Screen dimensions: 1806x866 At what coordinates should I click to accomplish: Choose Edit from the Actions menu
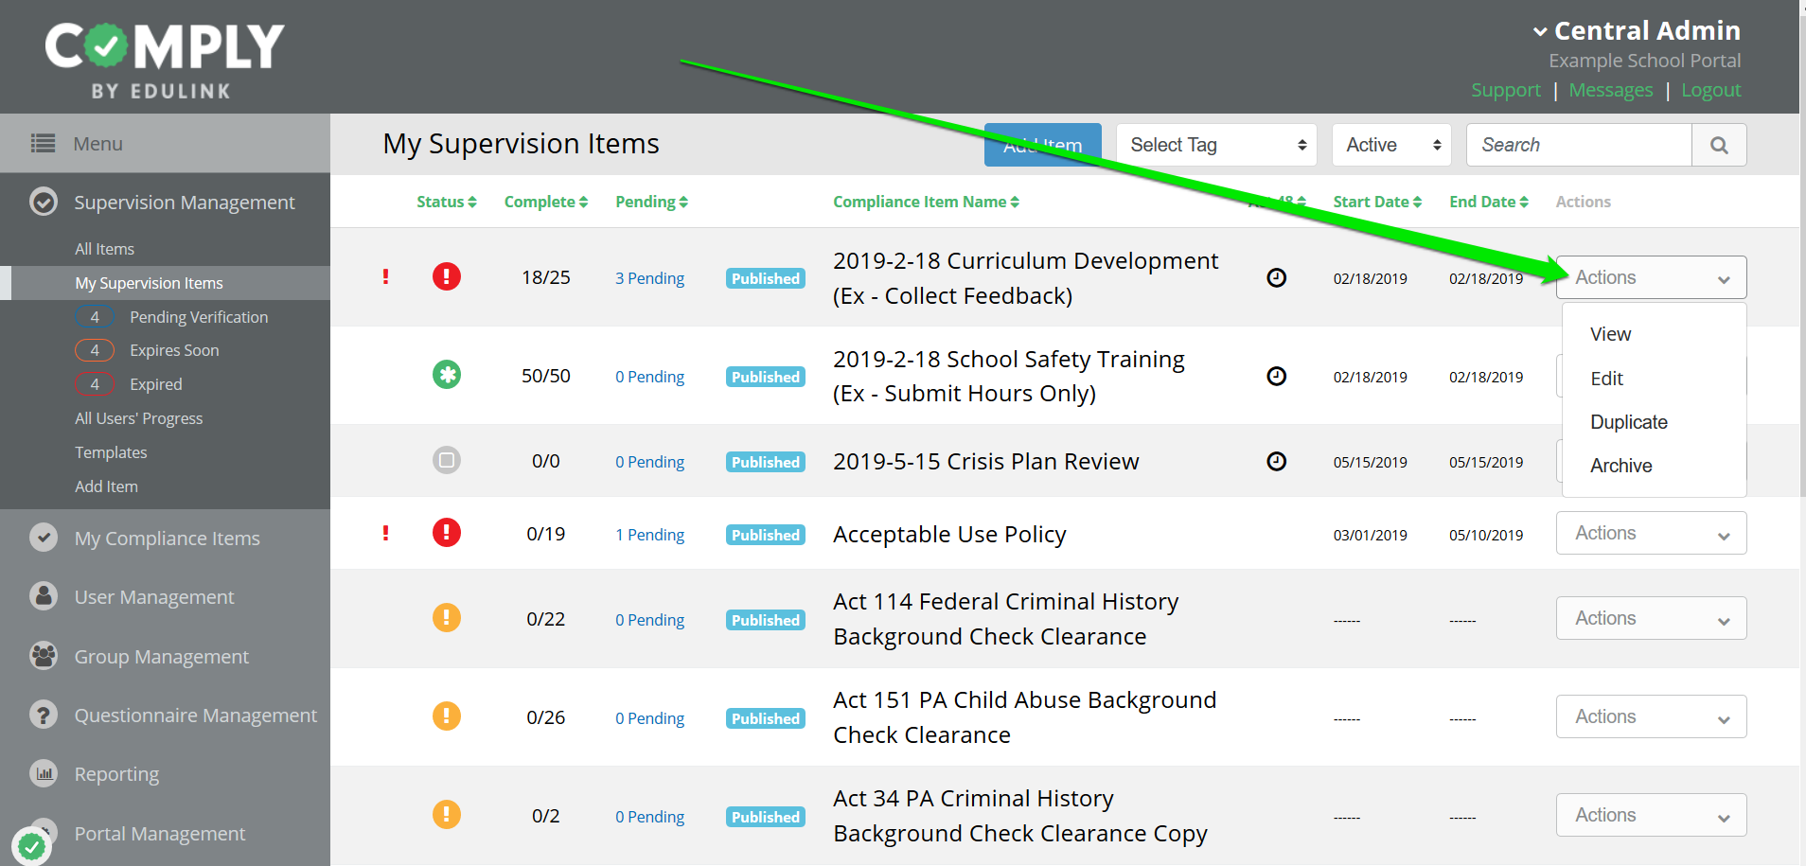1606,379
